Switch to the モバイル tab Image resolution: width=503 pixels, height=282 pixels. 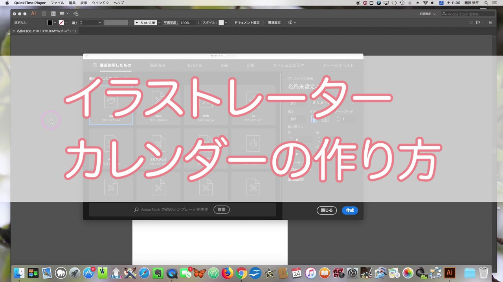(x=194, y=65)
